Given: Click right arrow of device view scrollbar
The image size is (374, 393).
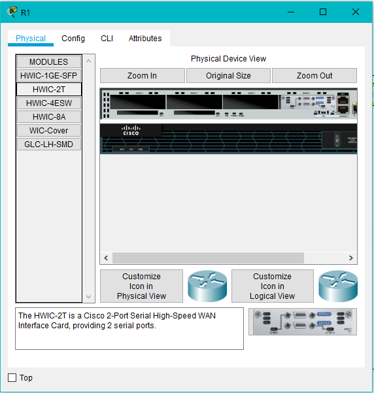Looking at the screenshot, I should [x=350, y=258].
